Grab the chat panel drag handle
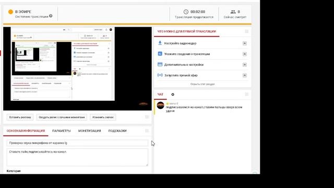Screen dimensions: 334x188 click(x=247, y=94)
